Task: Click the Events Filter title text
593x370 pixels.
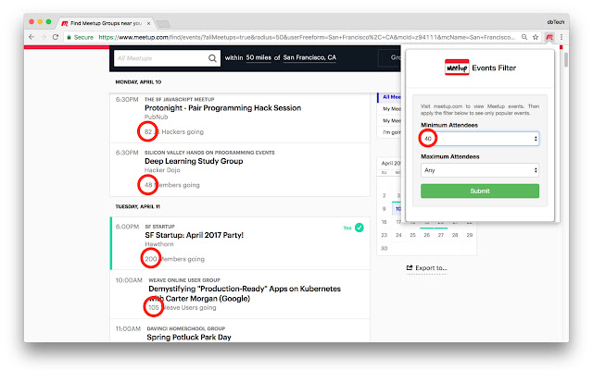Action: pyautogui.click(x=494, y=68)
